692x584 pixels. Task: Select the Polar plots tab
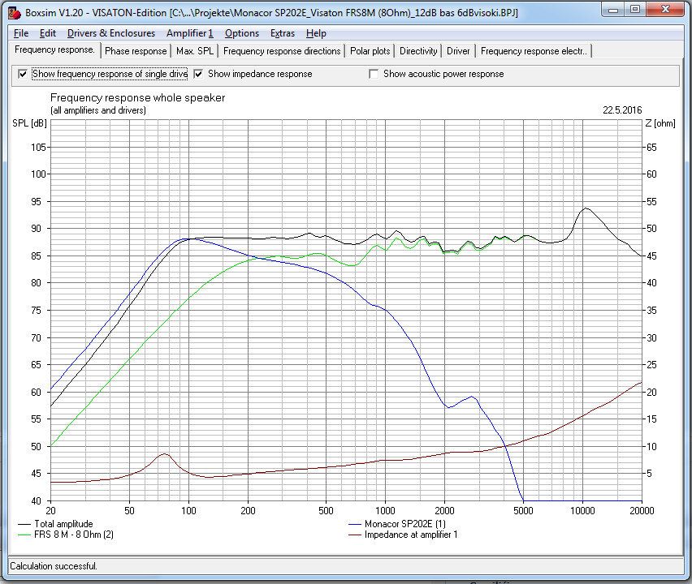(x=370, y=51)
